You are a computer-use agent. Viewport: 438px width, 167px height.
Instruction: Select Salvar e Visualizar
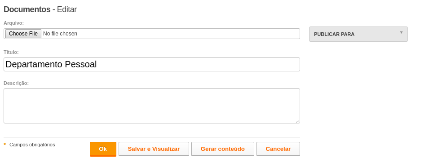click(154, 149)
